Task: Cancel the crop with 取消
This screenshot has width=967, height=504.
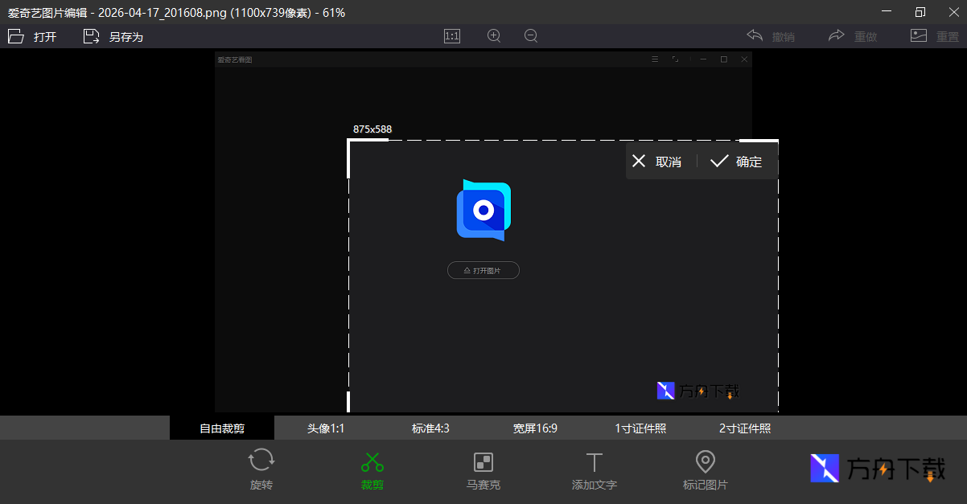Action: click(x=657, y=162)
